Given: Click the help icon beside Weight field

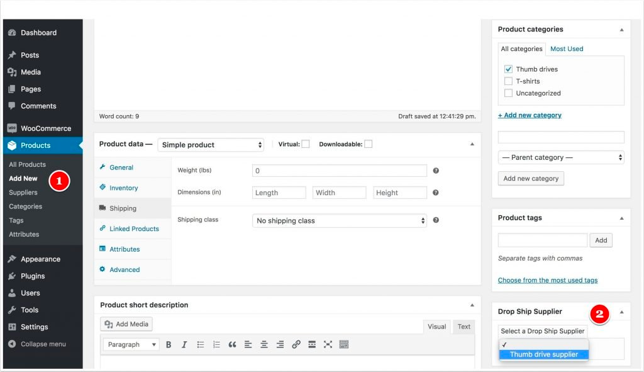Looking at the screenshot, I should [436, 171].
